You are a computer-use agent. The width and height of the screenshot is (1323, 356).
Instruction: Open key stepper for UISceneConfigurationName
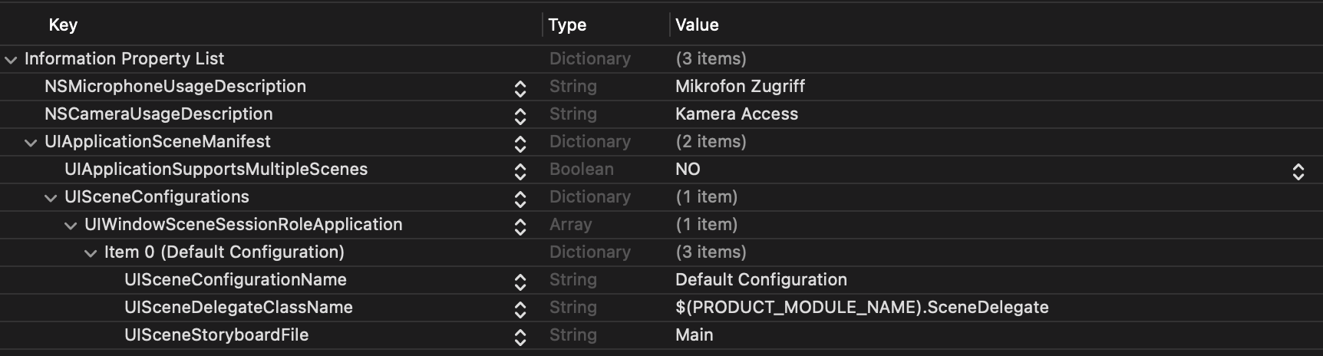(520, 282)
